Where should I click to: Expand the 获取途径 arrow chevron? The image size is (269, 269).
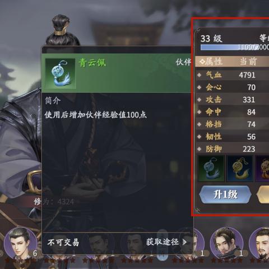point(184,242)
